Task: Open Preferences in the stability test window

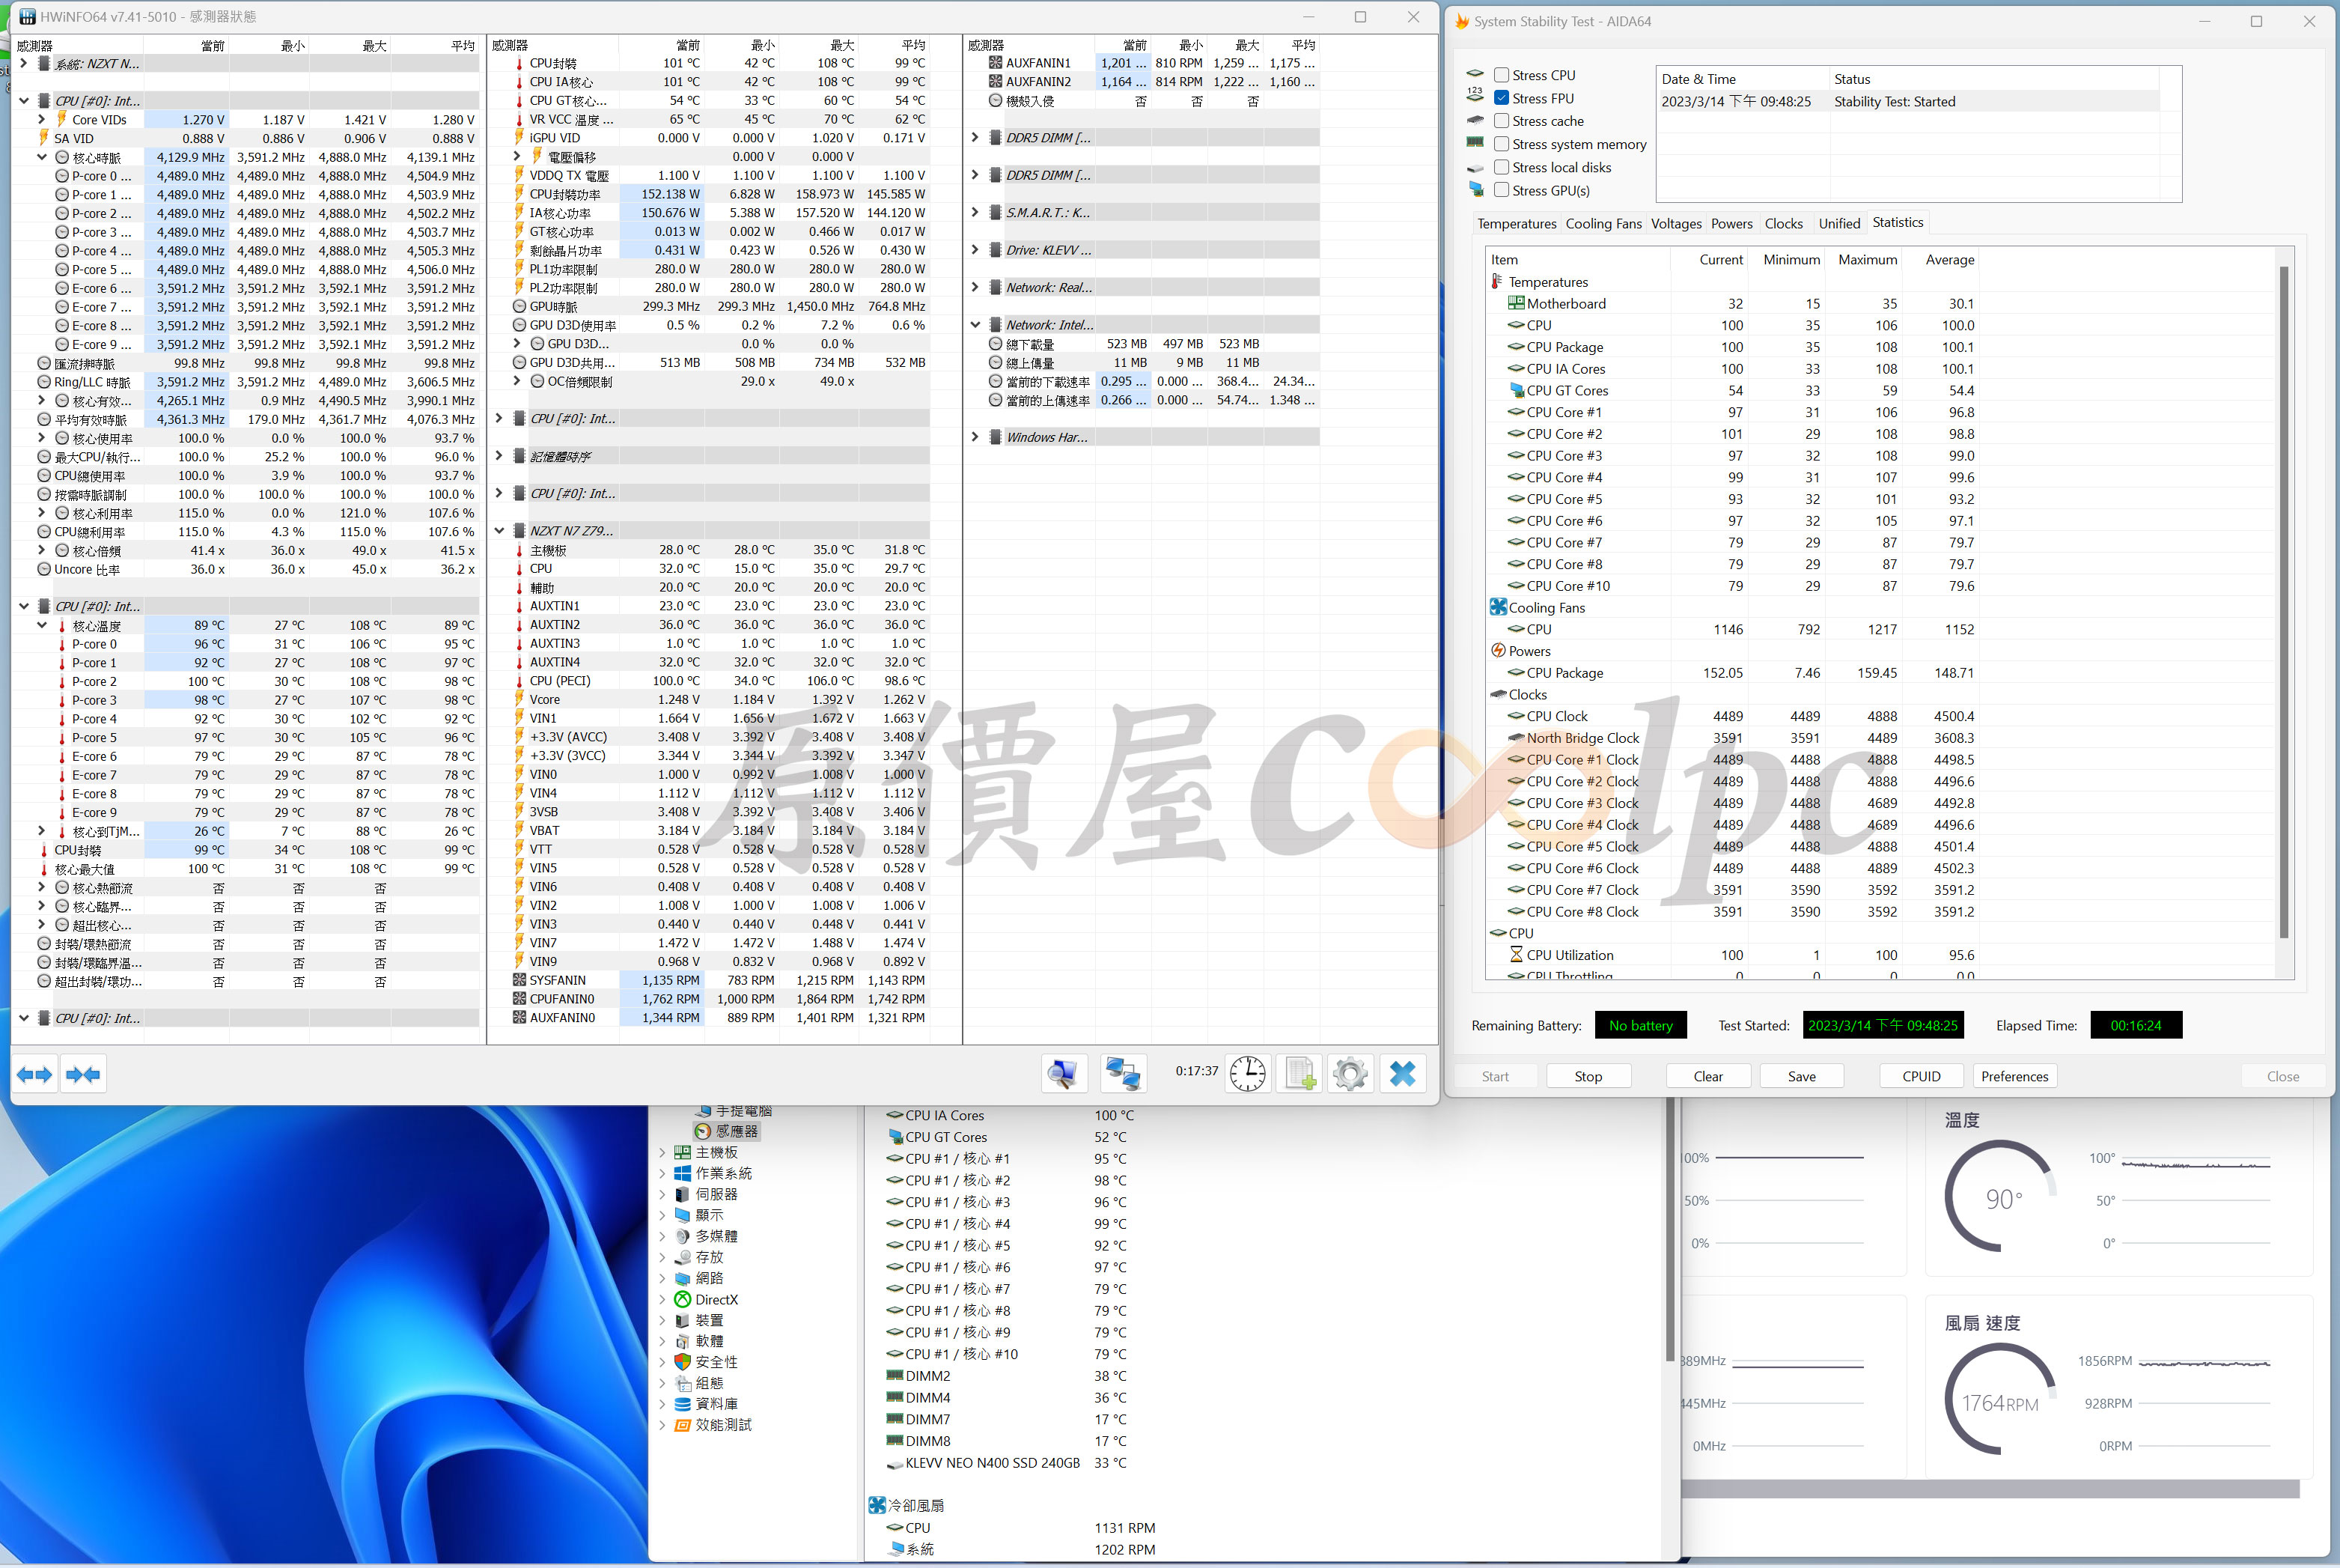Action: tap(2014, 1077)
